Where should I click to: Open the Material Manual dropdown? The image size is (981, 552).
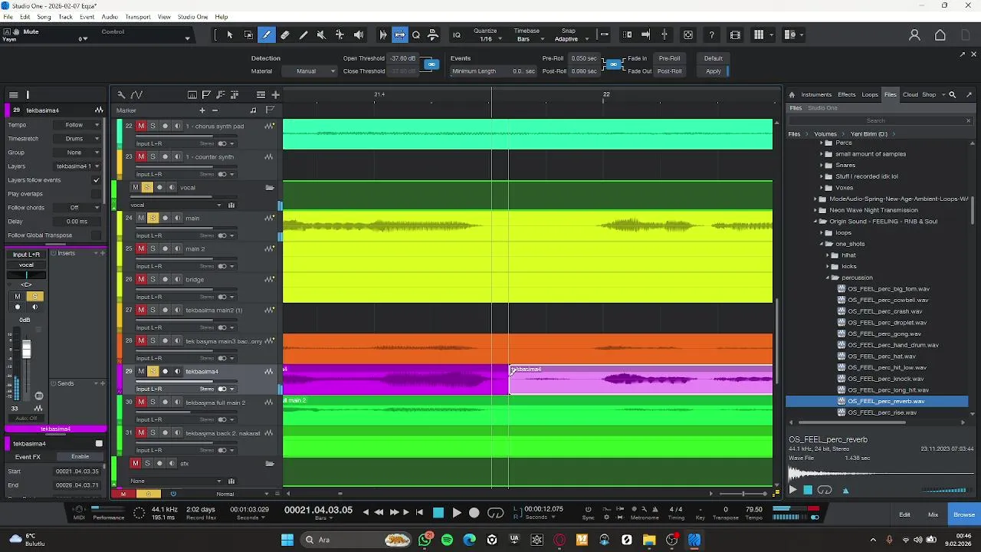(x=311, y=71)
